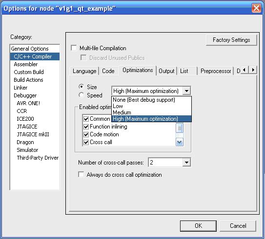Click the optimizations list scroll-down arrow
The width and height of the screenshot is (265, 239).
coord(179,142)
